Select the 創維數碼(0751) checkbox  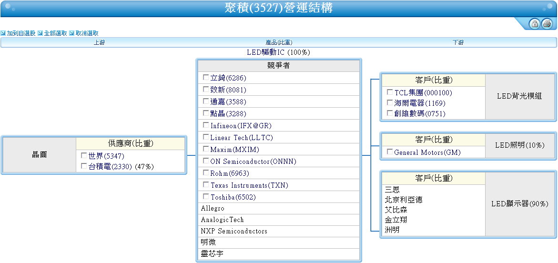click(x=390, y=113)
